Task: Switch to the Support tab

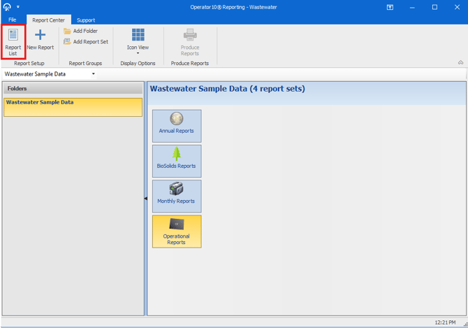Action: coord(86,20)
